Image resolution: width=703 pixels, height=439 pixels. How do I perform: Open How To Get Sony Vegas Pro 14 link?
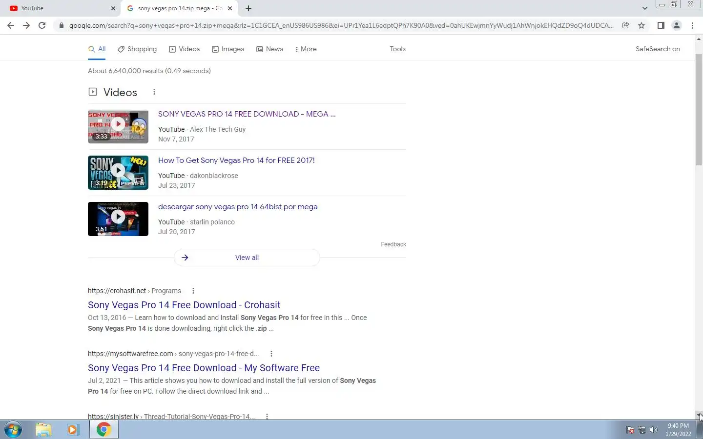click(236, 160)
